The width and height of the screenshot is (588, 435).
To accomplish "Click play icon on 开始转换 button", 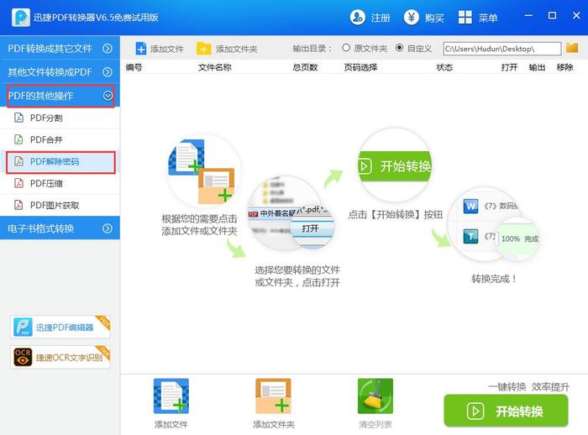I will point(475,411).
